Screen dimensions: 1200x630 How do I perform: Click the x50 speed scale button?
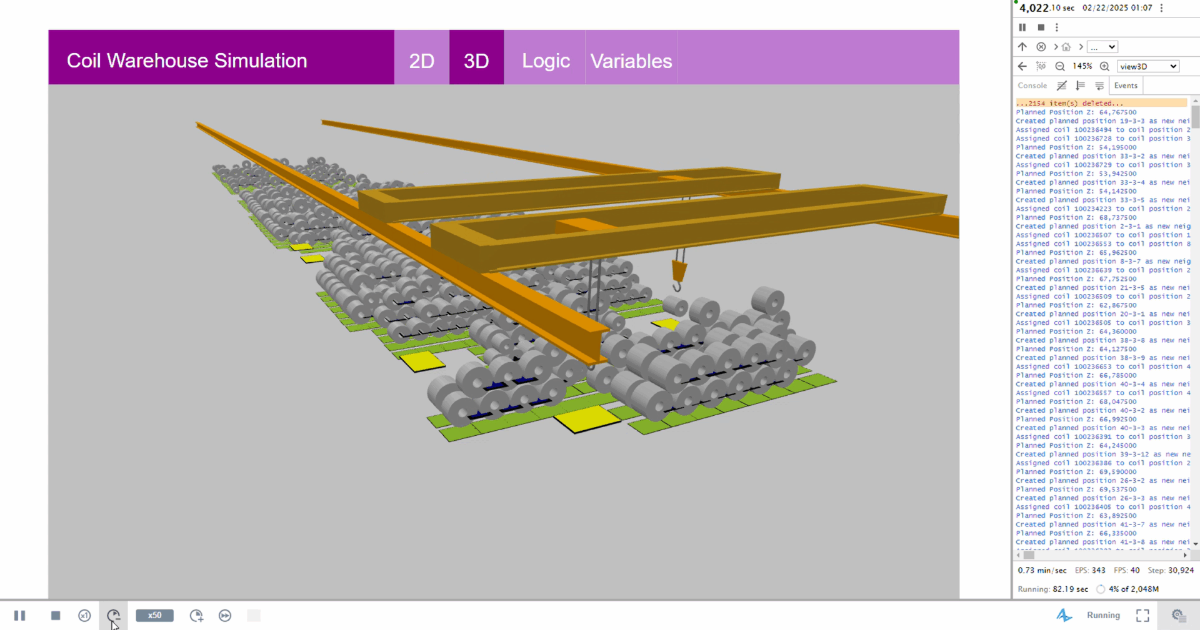point(154,616)
